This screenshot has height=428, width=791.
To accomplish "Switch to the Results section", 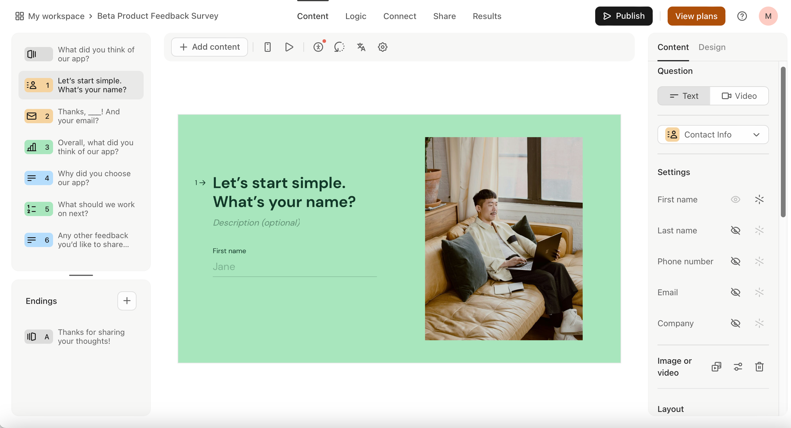I will pyautogui.click(x=487, y=16).
